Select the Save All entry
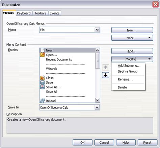The image size is (160, 148). [x=67, y=92]
